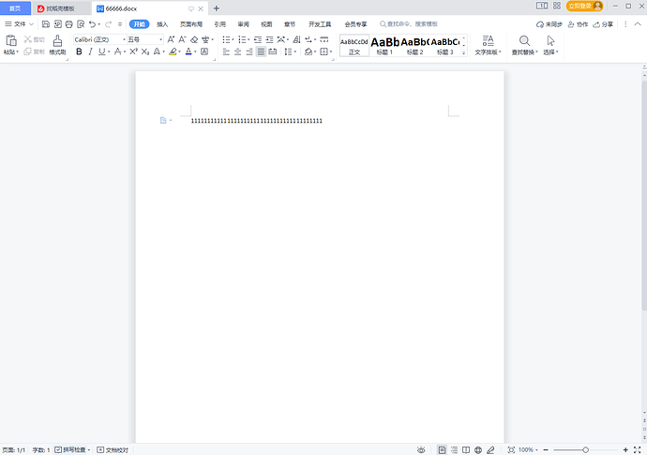This screenshot has height=455, width=647.
Task: Decrease paragraph indent
Action: click(258, 39)
